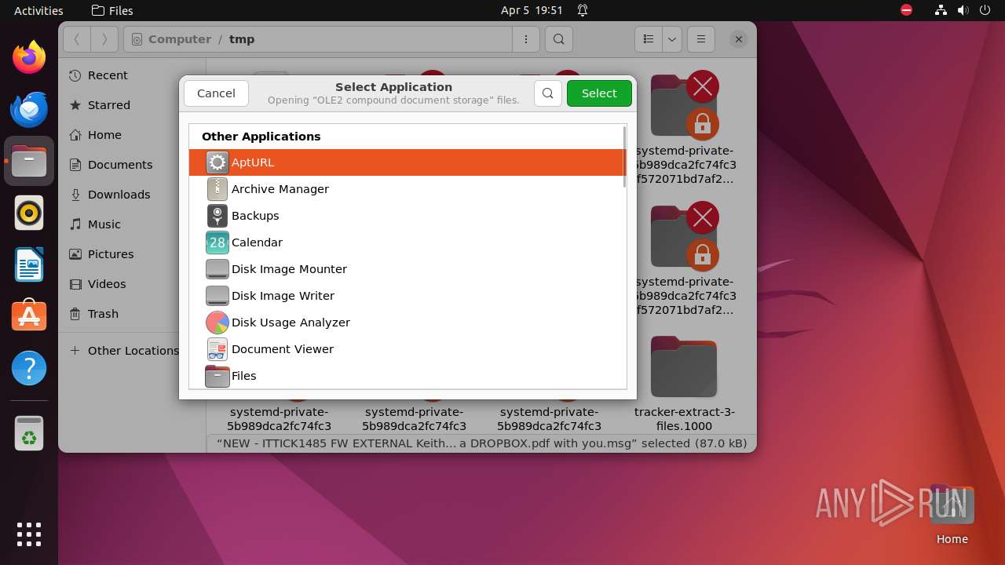Open the notifications bell in top bar
Viewport: 1005px width, 565px height.
pos(583,10)
